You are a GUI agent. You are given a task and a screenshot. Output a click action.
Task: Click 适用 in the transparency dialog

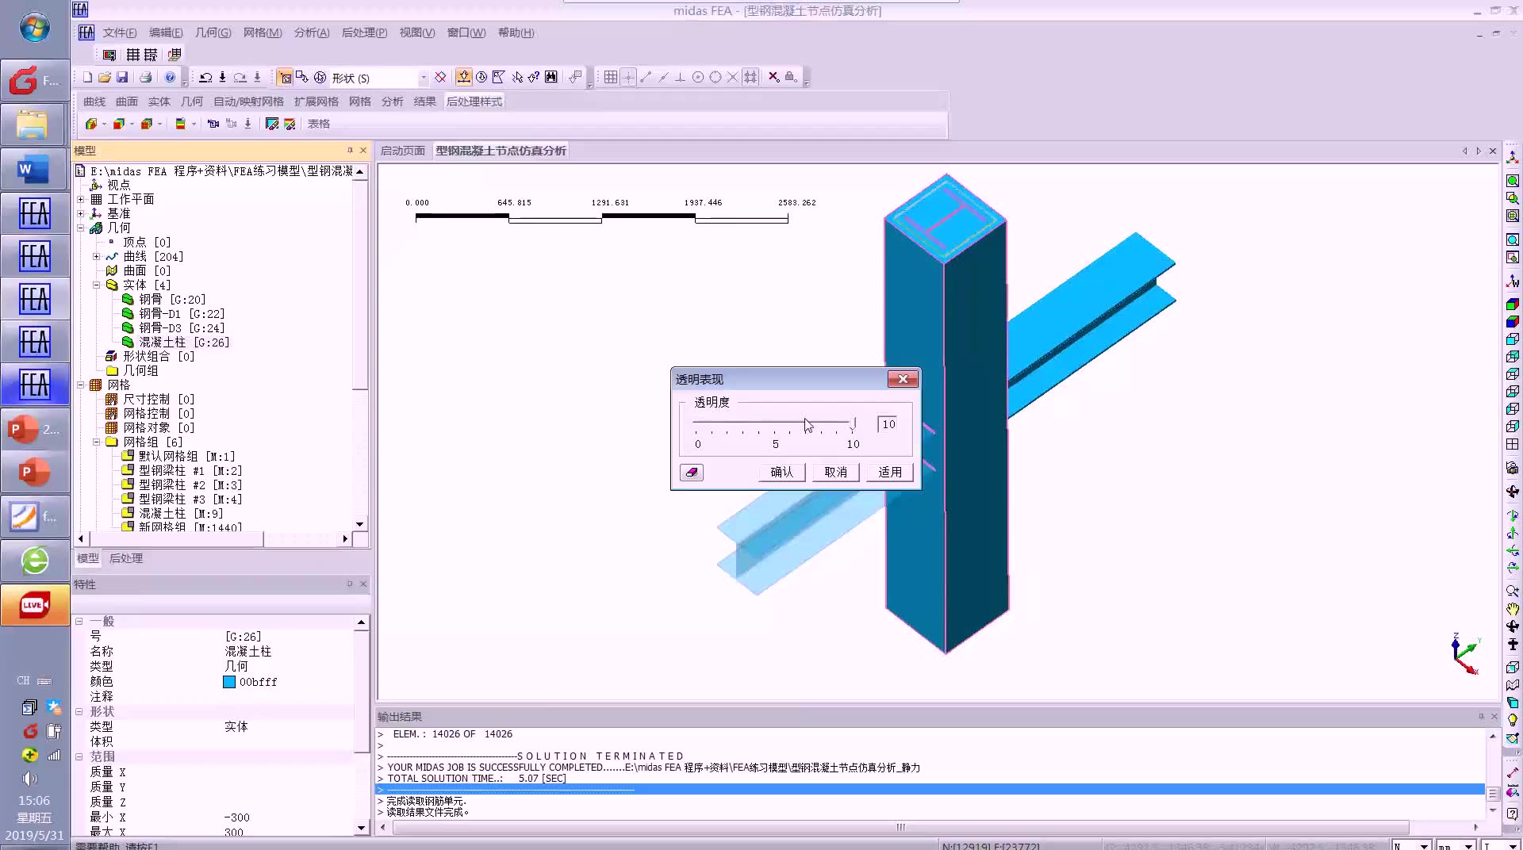point(890,473)
